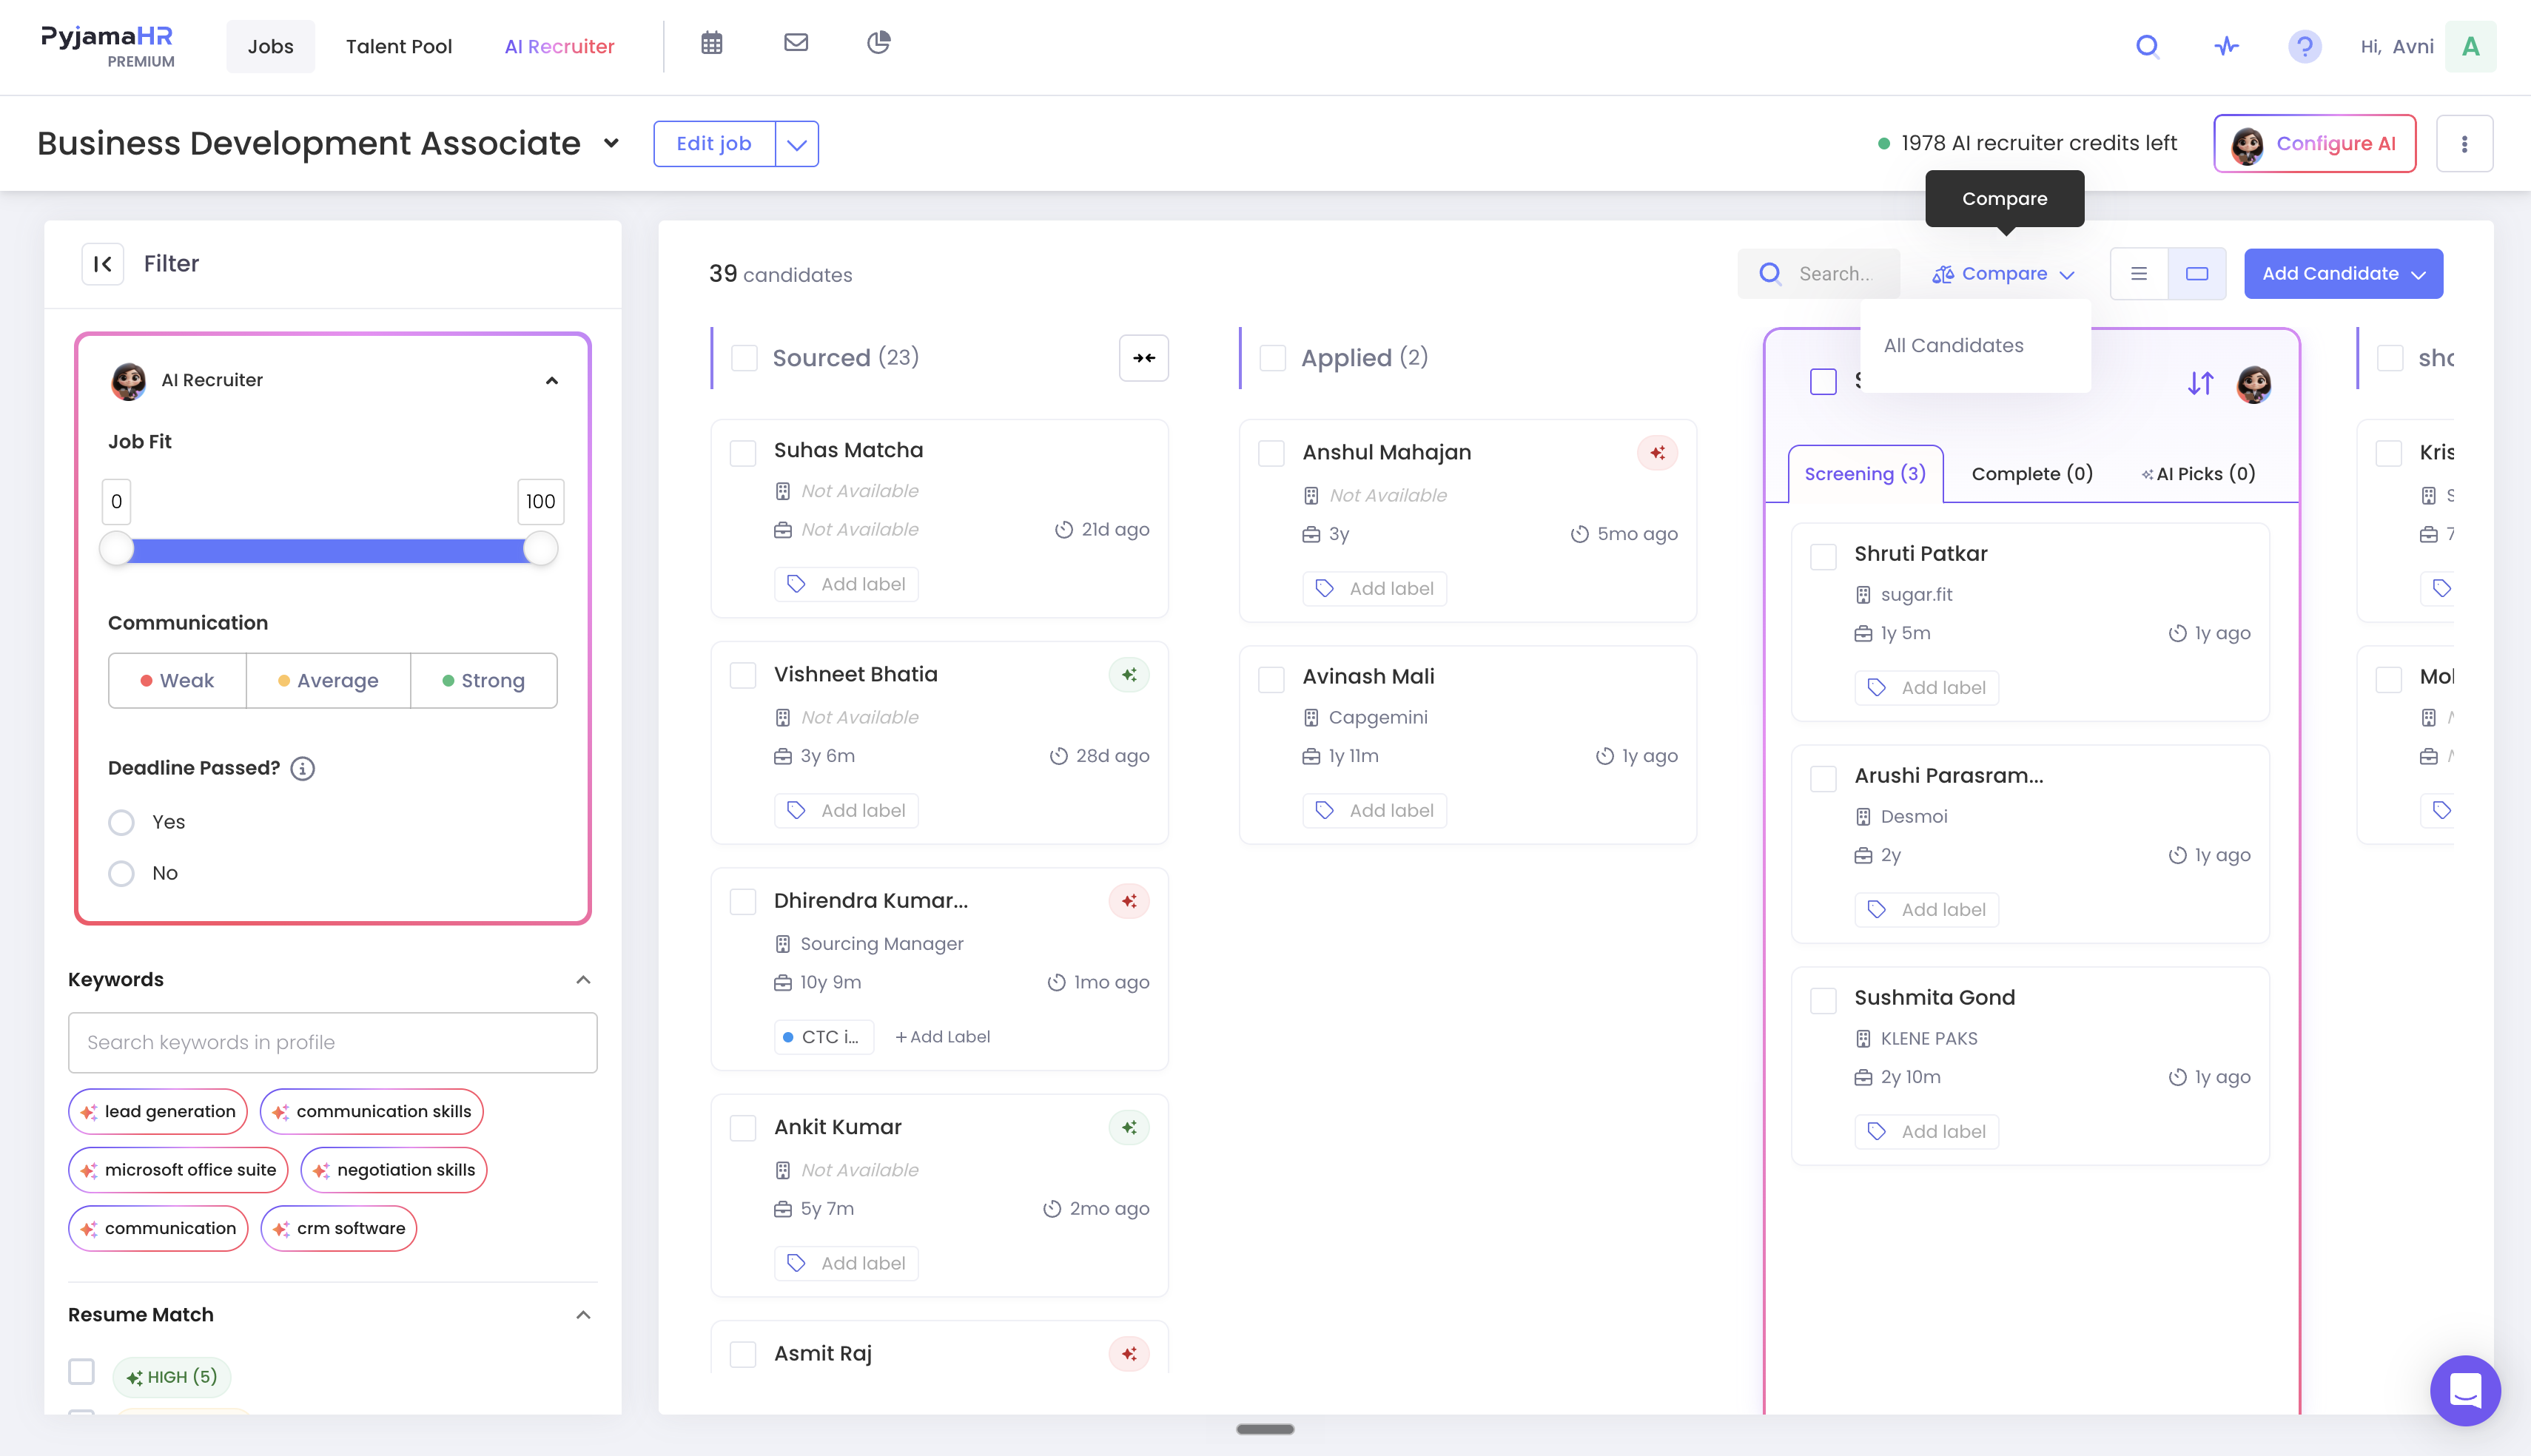Open the chat support bubble
This screenshot has width=2531, height=1456.
click(x=2465, y=1390)
